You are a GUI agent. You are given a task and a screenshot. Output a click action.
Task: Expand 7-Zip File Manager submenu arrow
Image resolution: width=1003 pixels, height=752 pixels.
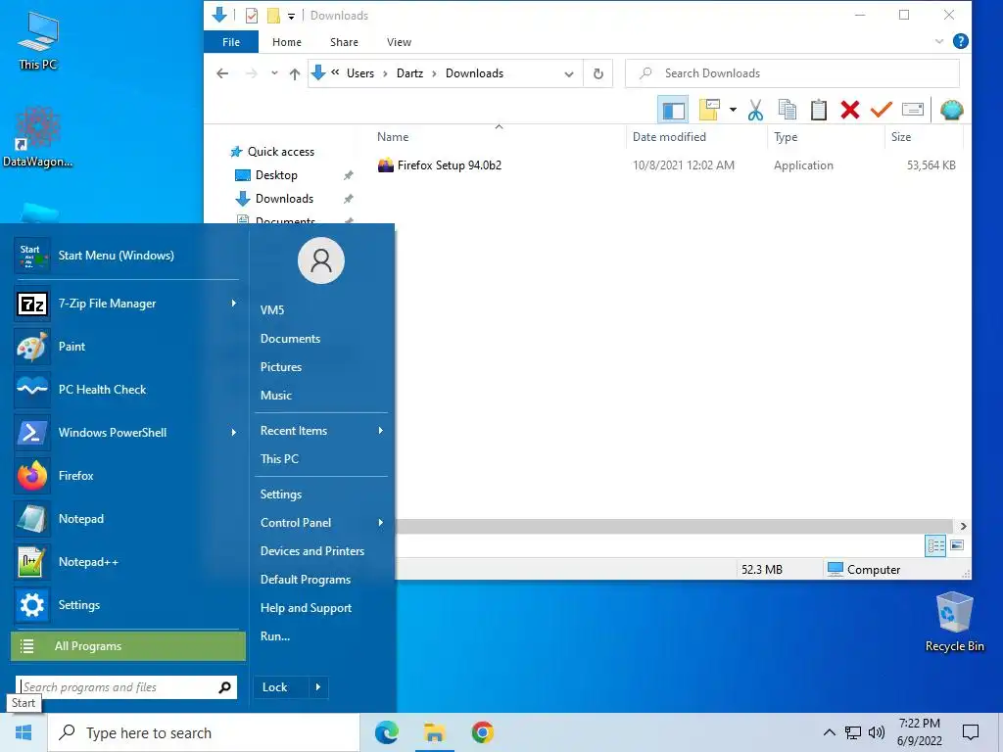pos(233,304)
